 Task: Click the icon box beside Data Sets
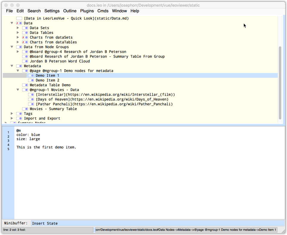tap(25, 28)
